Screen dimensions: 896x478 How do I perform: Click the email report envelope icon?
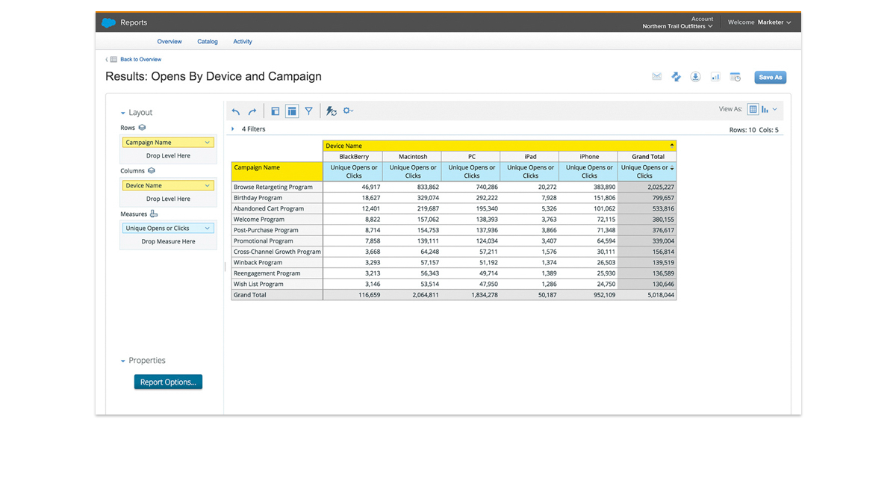coord(656,77)
